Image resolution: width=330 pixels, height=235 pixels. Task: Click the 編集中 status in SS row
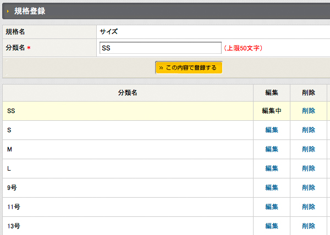(272, 111)
